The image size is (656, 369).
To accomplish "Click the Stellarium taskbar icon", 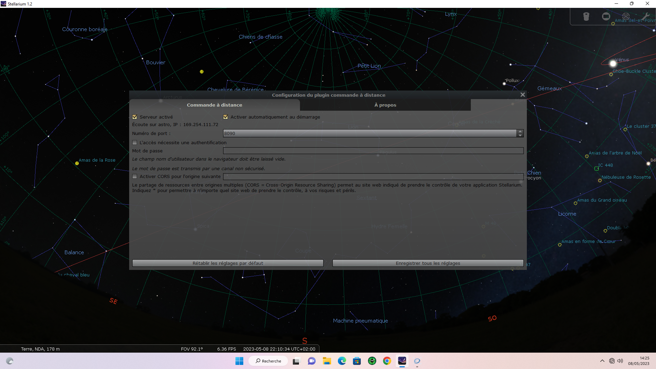I will tap(402, 361).
